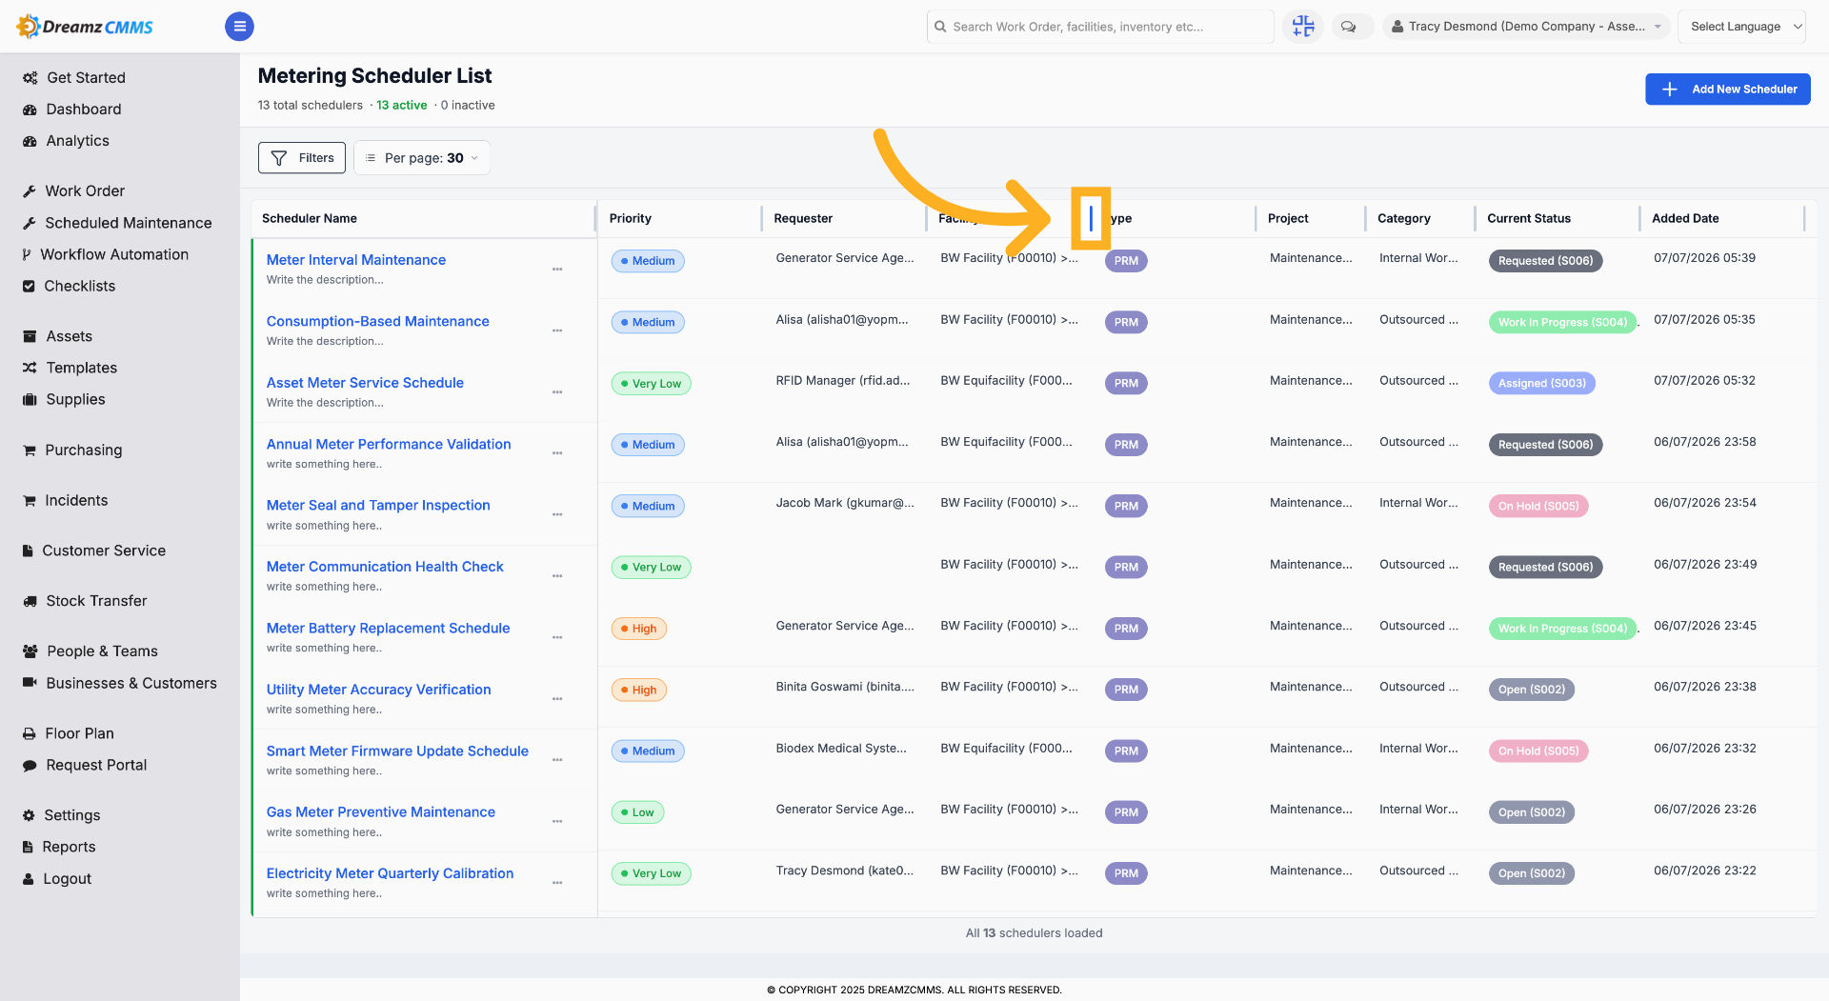The height and width of the screenshot is (1001, 1829).
Task: Open Smart Meter Firmware Update Schedule link
Action: tap(397, 751)
